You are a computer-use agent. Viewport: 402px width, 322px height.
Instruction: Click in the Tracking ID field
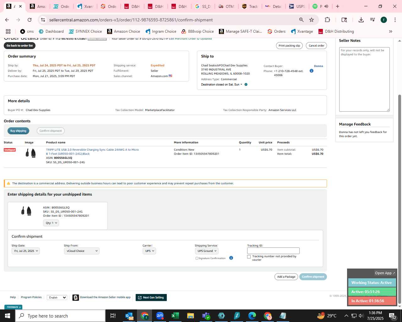[x=273, y=251]
